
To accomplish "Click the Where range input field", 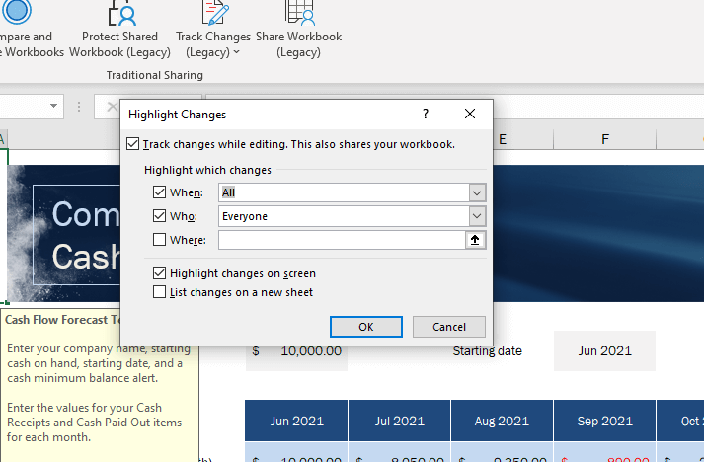I will (342, 240).
